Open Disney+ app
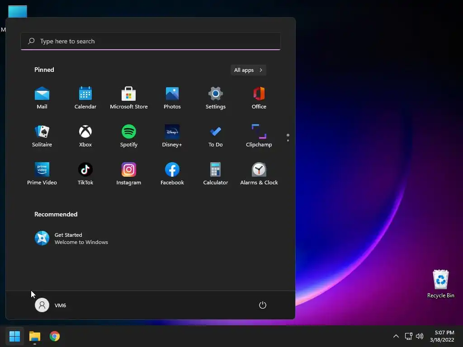463x347 pixels. point(172,136)
